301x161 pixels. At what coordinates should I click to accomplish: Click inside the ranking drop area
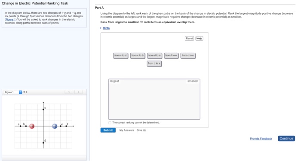tap(154, 99)
